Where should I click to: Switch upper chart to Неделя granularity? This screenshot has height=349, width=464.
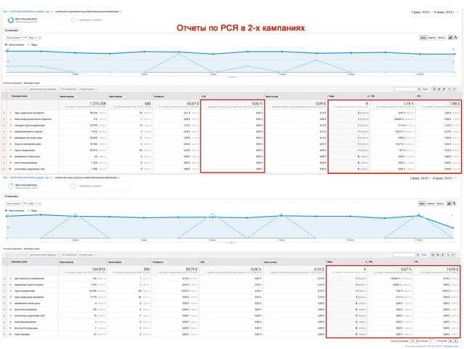432,38
